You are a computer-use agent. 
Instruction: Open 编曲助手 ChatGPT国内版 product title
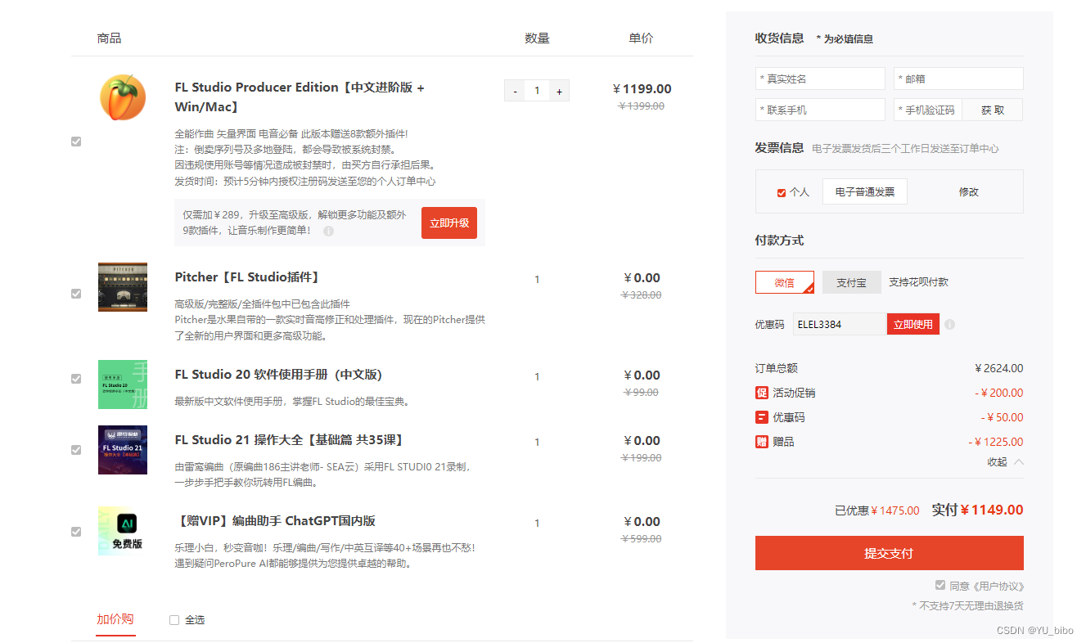point(275,520)
